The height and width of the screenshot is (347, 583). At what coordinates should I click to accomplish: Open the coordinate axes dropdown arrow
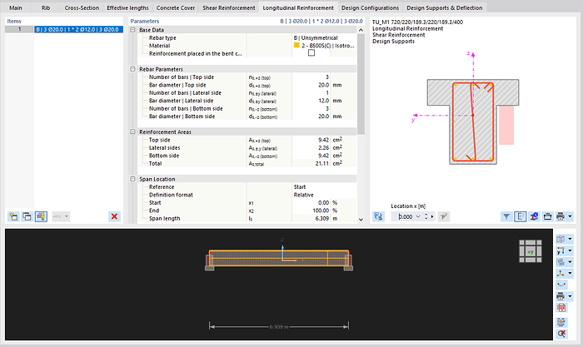coord(570,274)
